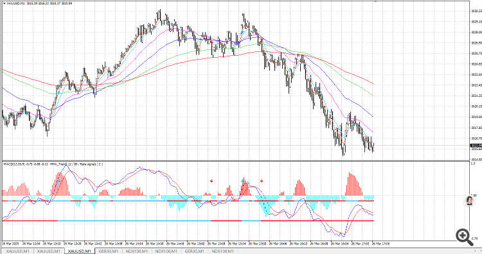The height and width of the screenshot is (254, 482).
Task: Click the '26 Mar 14:14' time axis label
Action: [x=134, y=244]
